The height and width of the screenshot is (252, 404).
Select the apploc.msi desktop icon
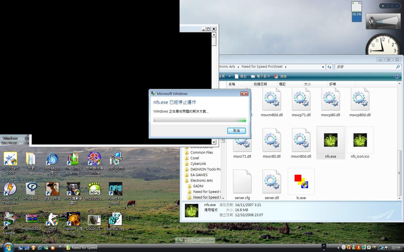[116, 161]
